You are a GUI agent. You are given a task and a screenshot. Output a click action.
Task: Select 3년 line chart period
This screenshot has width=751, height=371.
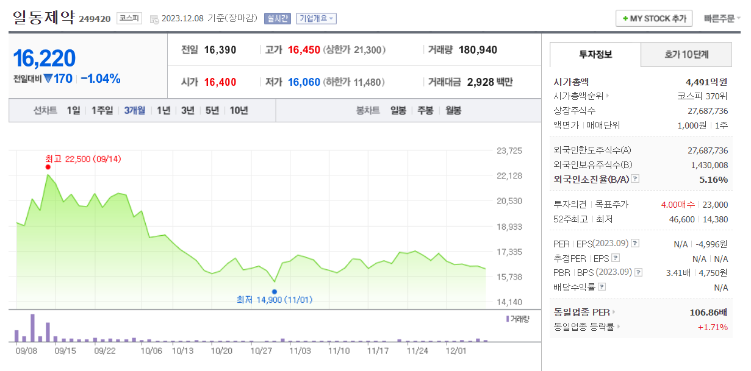coord(188,110)
